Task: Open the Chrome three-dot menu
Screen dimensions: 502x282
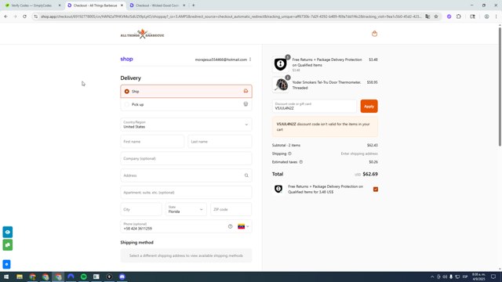Action: 497,16
